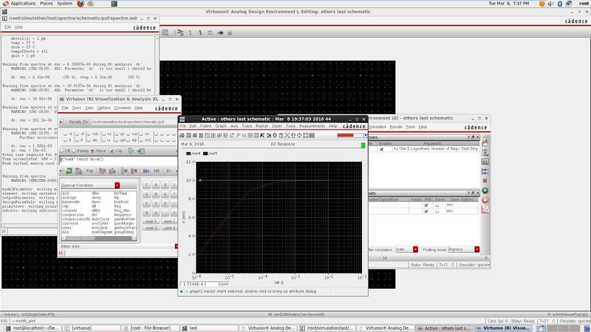
Task: Open the Results menu in ADE window
Action: point(396,127)
